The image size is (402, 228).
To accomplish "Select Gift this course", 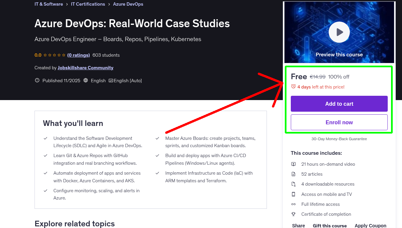I will pos(330,225).
